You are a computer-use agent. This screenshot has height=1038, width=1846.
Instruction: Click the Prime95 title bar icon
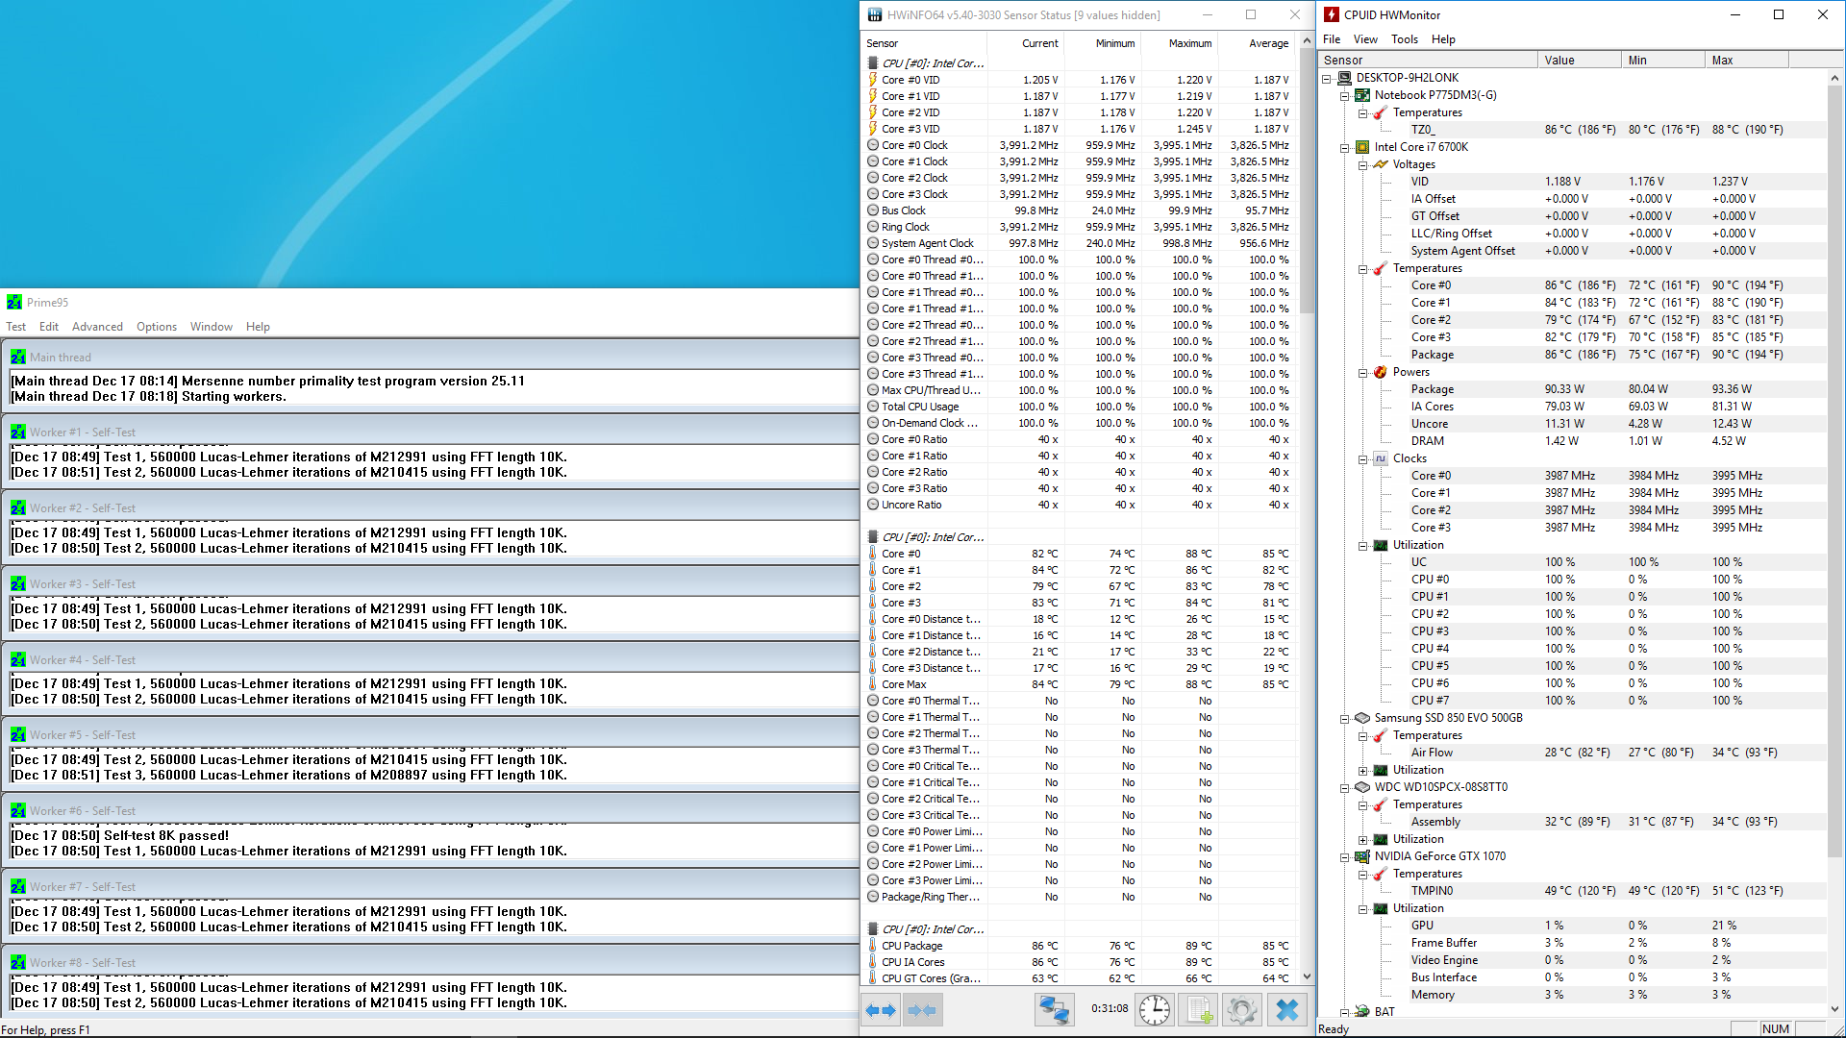(x=14, y=302)
